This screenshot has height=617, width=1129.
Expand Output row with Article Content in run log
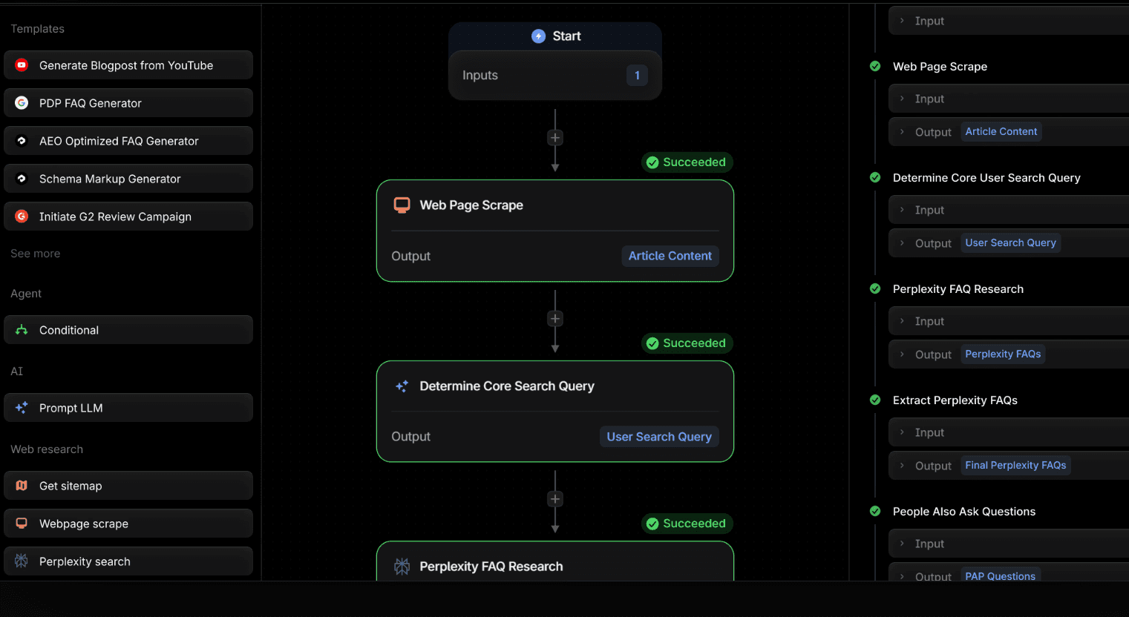pos(1009,132)
